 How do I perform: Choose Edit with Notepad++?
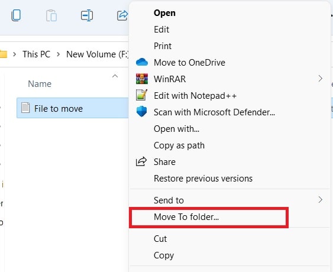(x=229, y=96)
